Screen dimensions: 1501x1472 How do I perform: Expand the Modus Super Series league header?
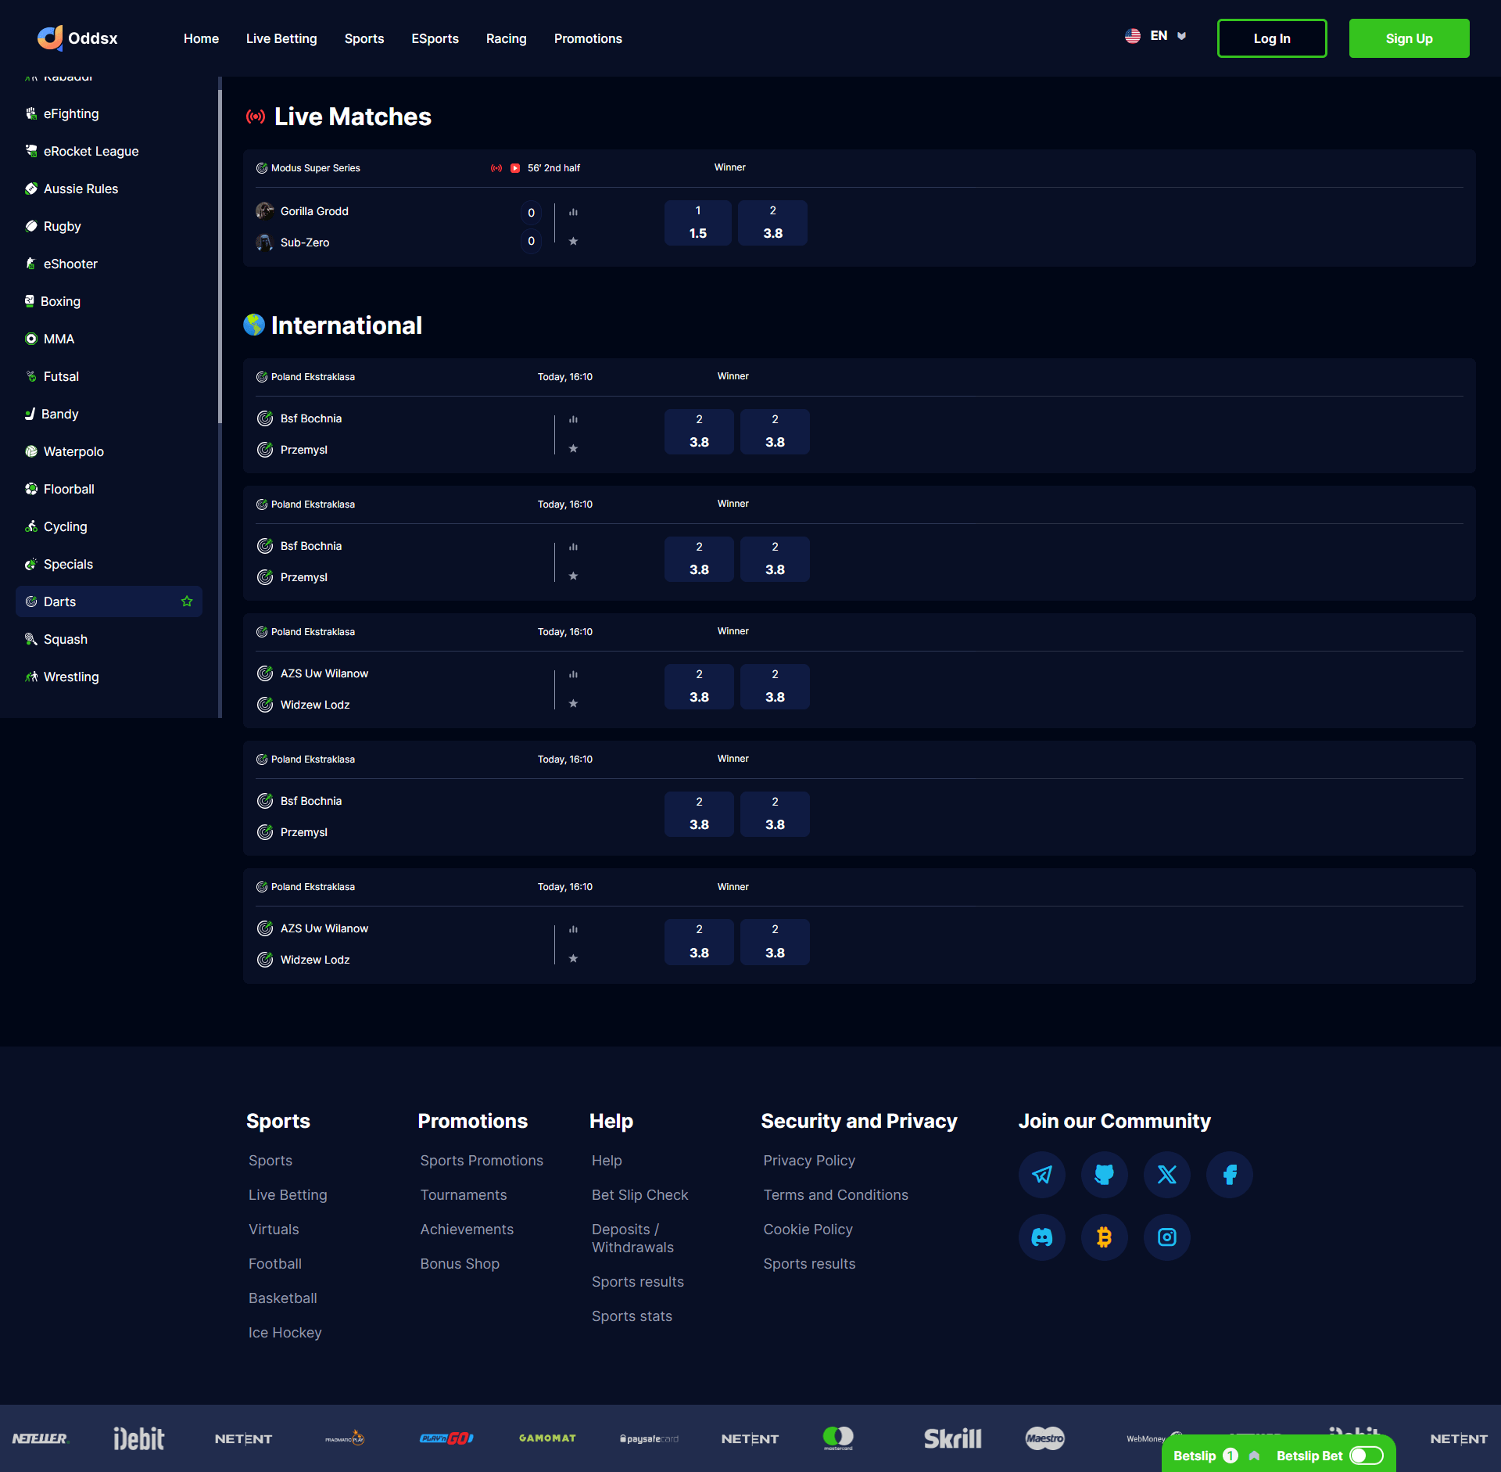tap(315, 168)
